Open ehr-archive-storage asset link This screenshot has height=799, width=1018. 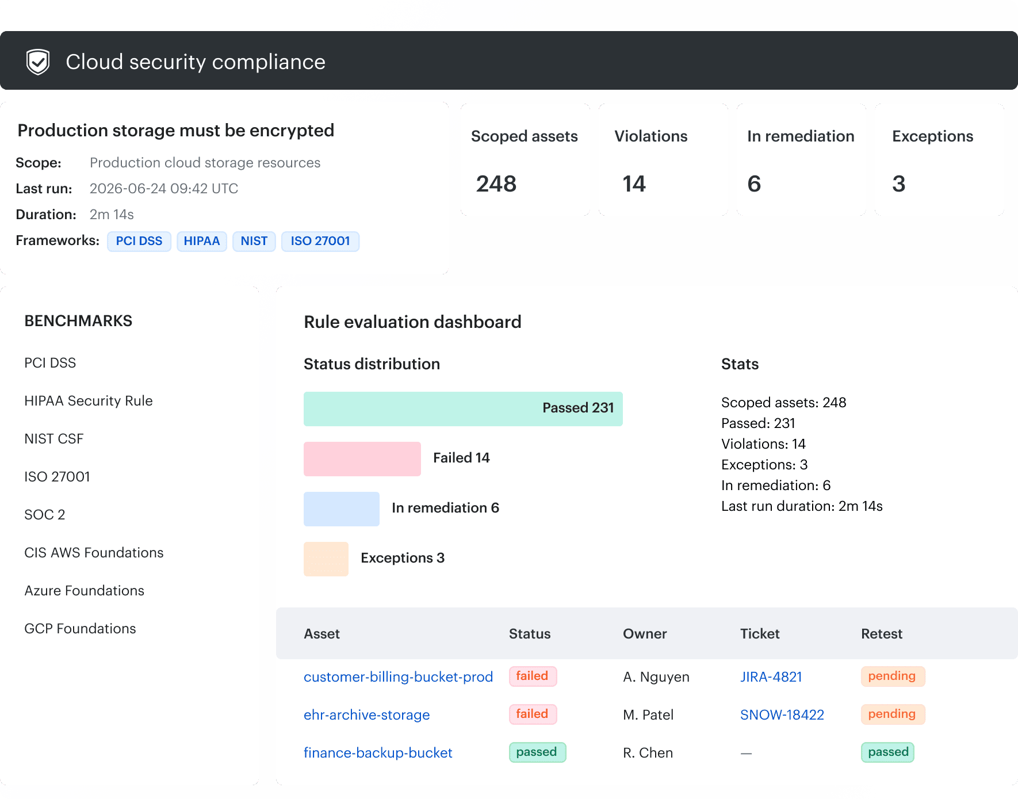tap(367, 715)
